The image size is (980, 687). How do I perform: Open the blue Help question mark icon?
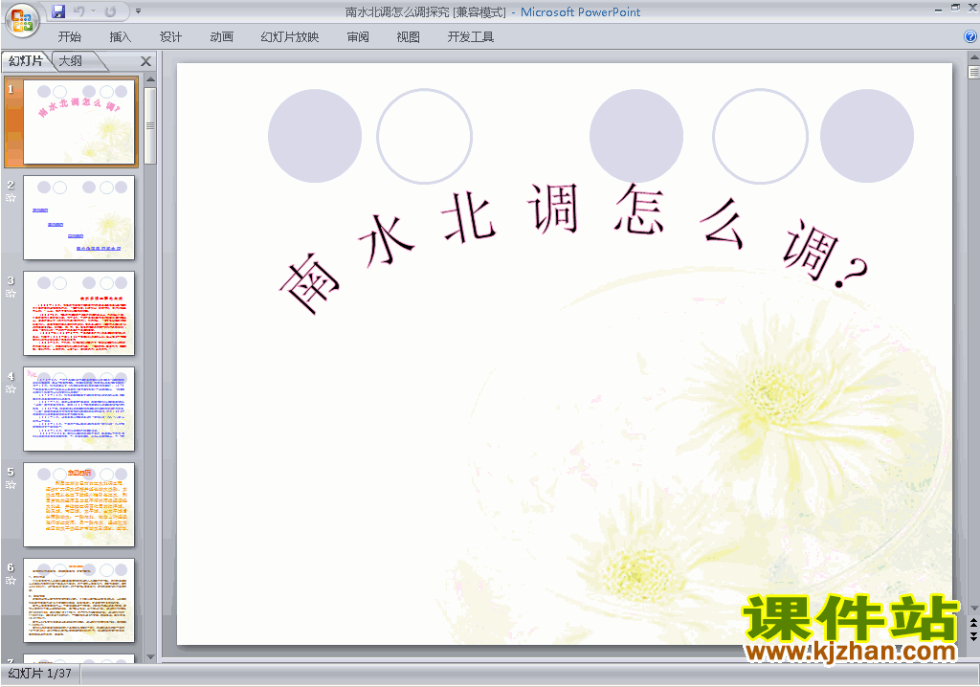pyautogui.click(x=970, y=37)
